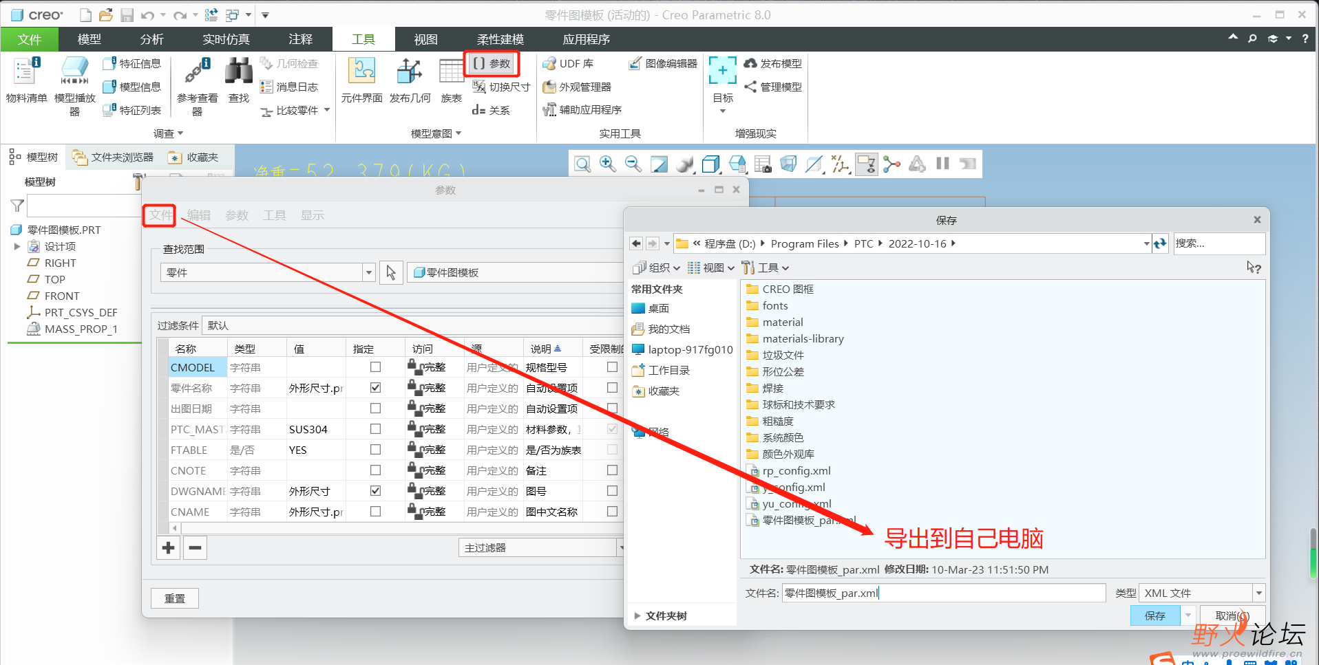Expand the 调查 ribbon group
The width and height of the screenshot is (1319, 665).
pyautogui.click(x=168, y=133)
